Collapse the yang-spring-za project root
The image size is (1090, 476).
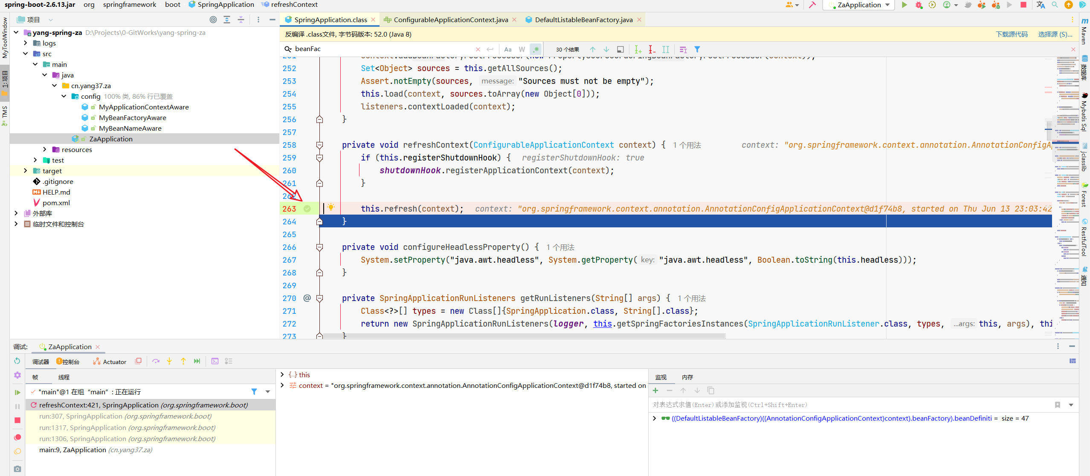click(16, 32)
